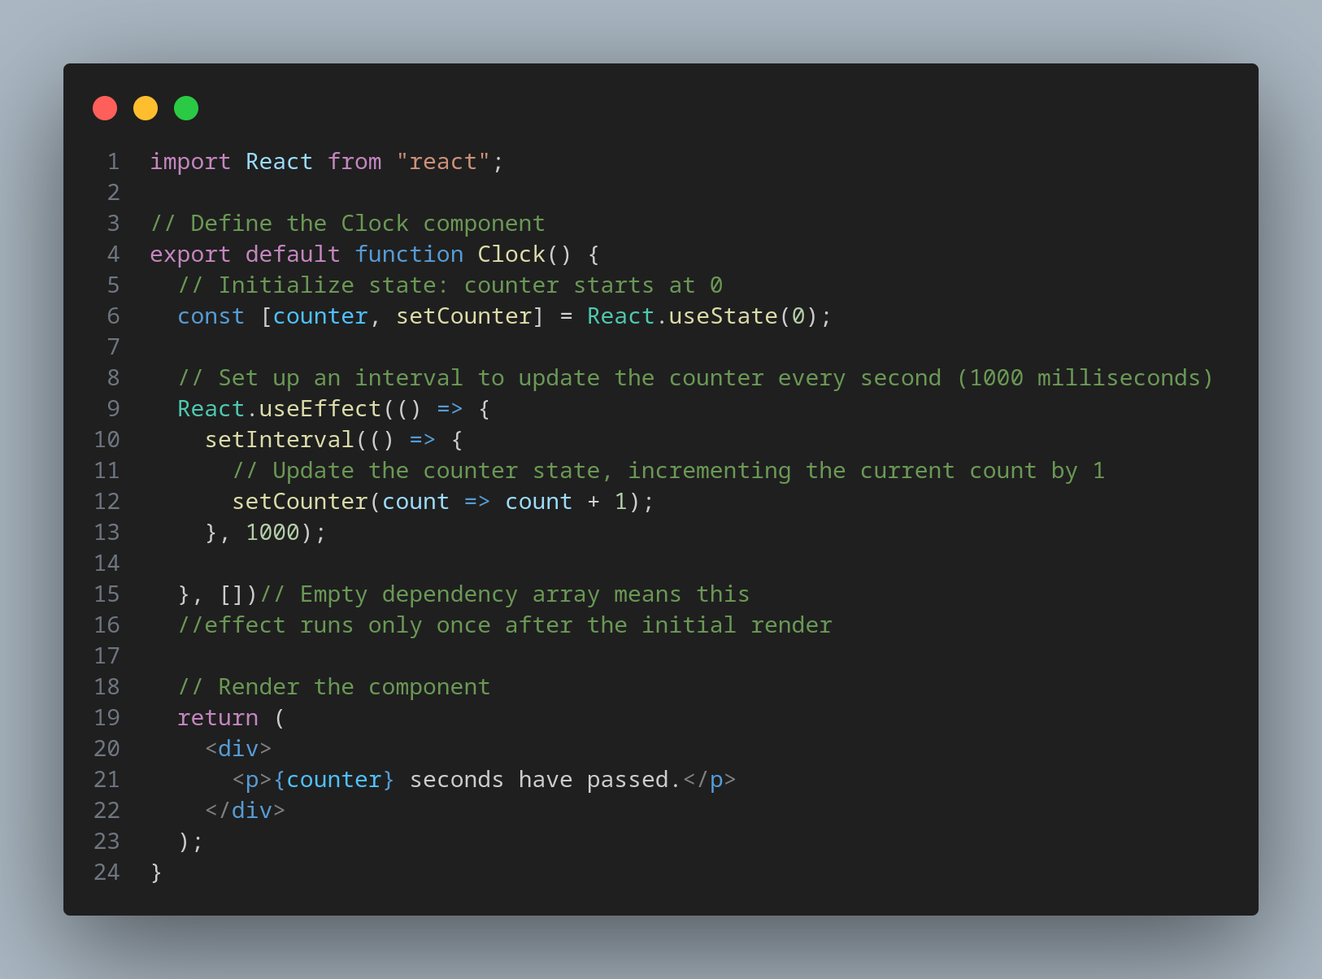
Task: Click line number 12 in the gutter
Action: click(107, 502)
